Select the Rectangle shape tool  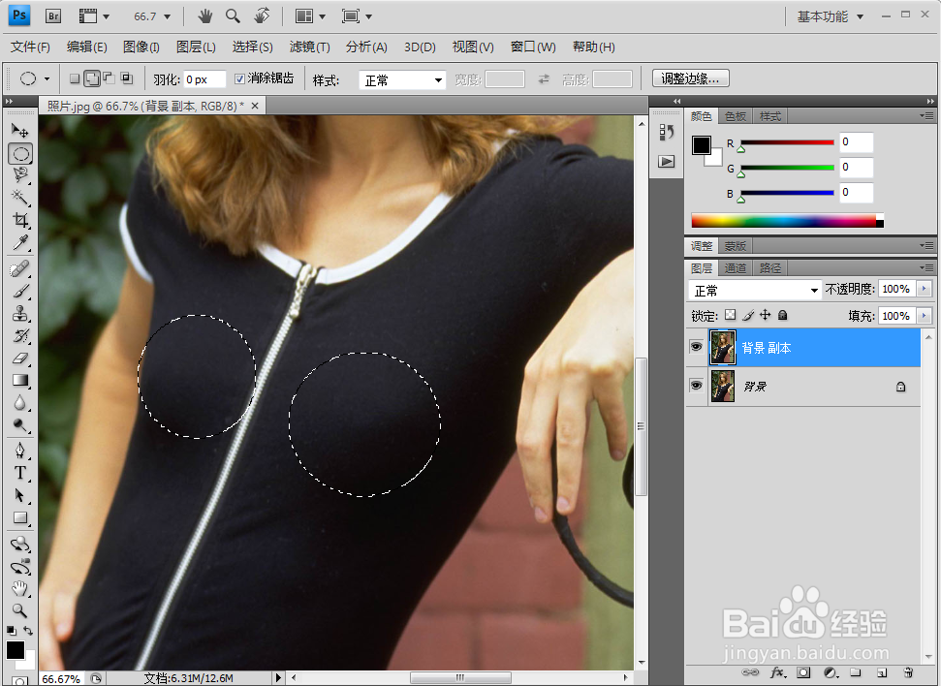pyautogui.click(x=19, y=518)
